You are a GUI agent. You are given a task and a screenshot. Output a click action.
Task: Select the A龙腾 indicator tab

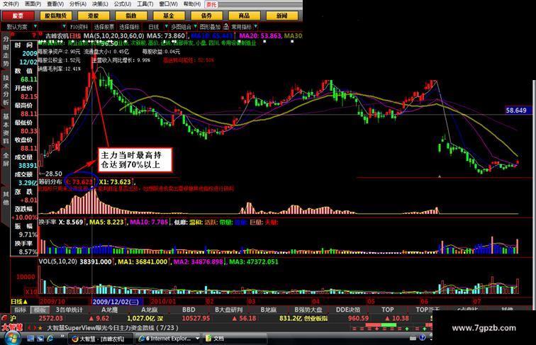tap(109, 310)
